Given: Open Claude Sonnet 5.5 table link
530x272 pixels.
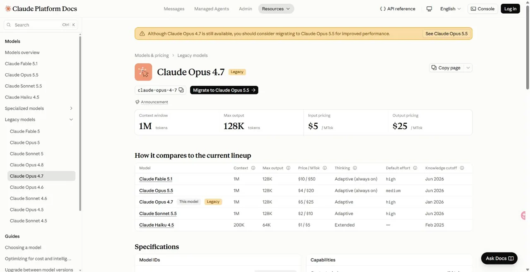Looking at the screenshot, I should [x=158, y=214].
